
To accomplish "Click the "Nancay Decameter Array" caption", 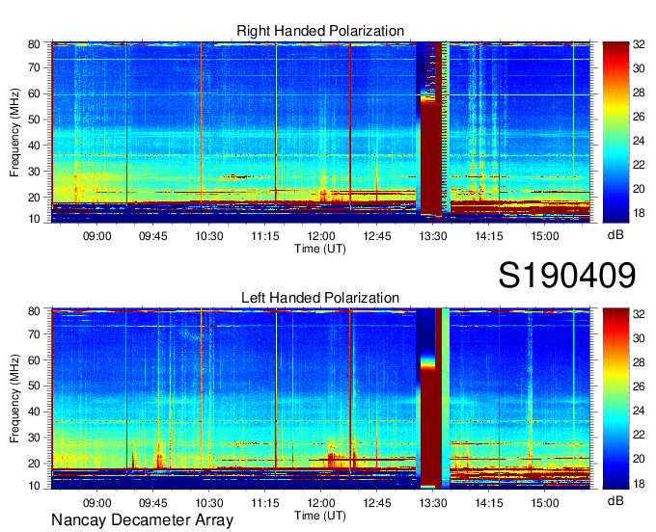I will [x=142, y=520].
